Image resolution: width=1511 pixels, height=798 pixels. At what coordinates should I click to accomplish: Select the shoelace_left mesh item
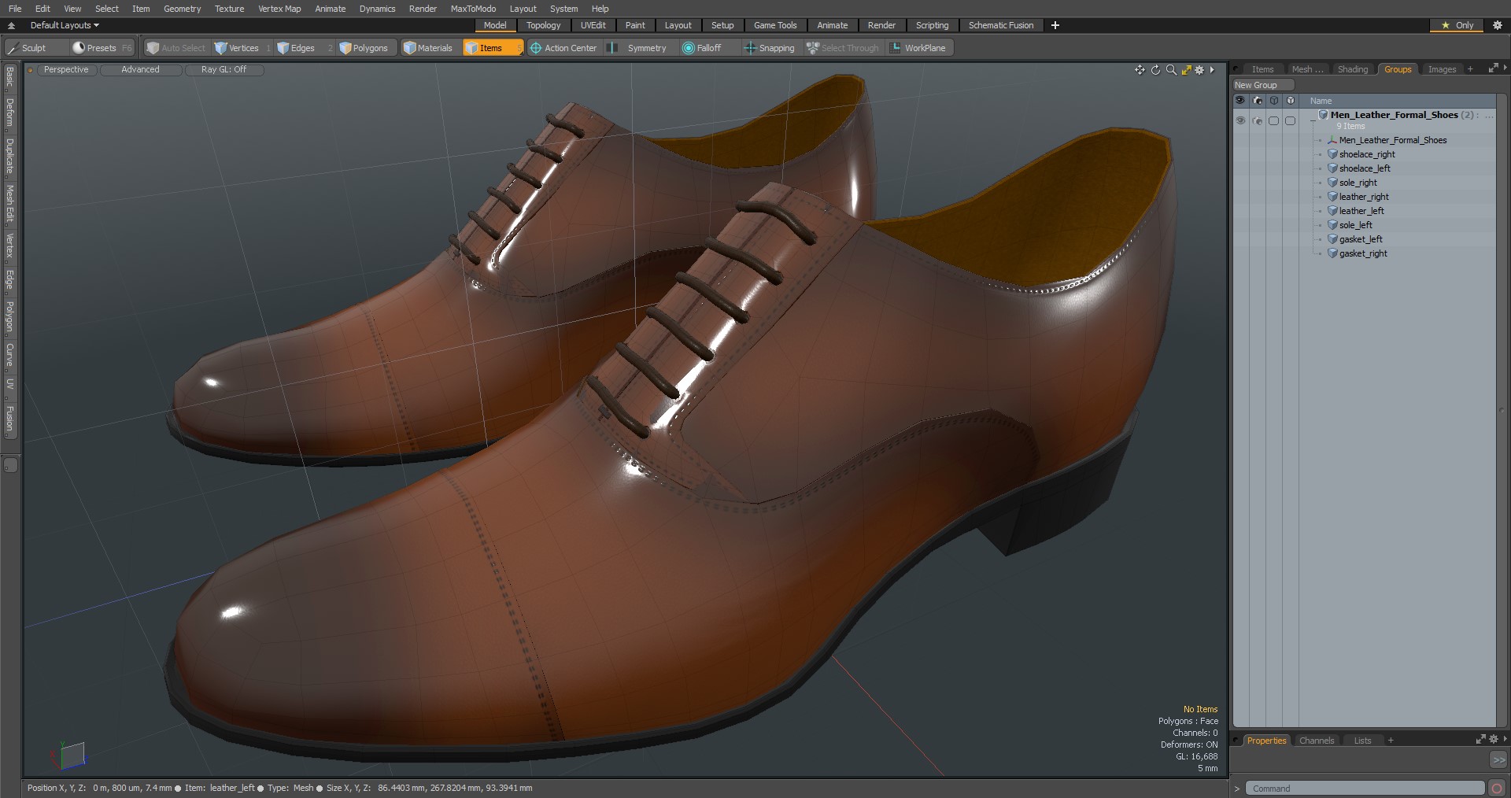click(1365, 168)
